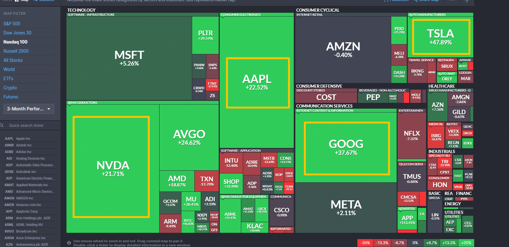Viewport: 509px width, 247px height.
Task: Expand the Semiconductors industry header
Action: click(x=82, y=103)
